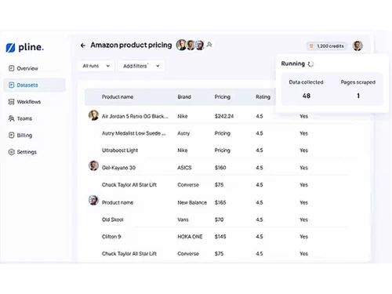Viewport: 392px width, 294px height.
Task: Click the $145 price cell
Action: [x=220, y=237]
